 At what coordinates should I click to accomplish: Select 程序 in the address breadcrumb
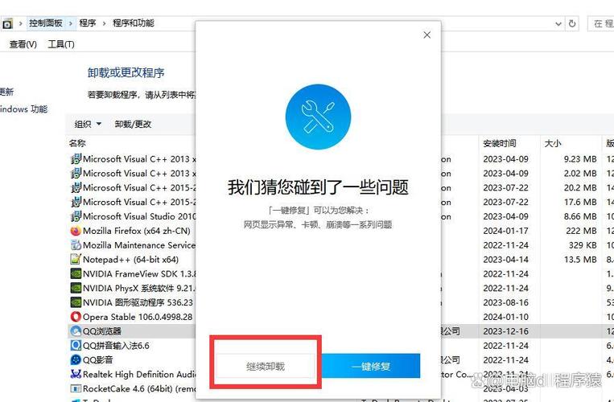pyautogui.click(x=88, y=23)
